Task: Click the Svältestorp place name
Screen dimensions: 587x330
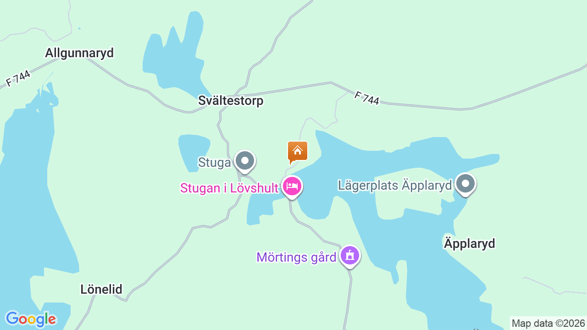Action: (x=231, y=100)
